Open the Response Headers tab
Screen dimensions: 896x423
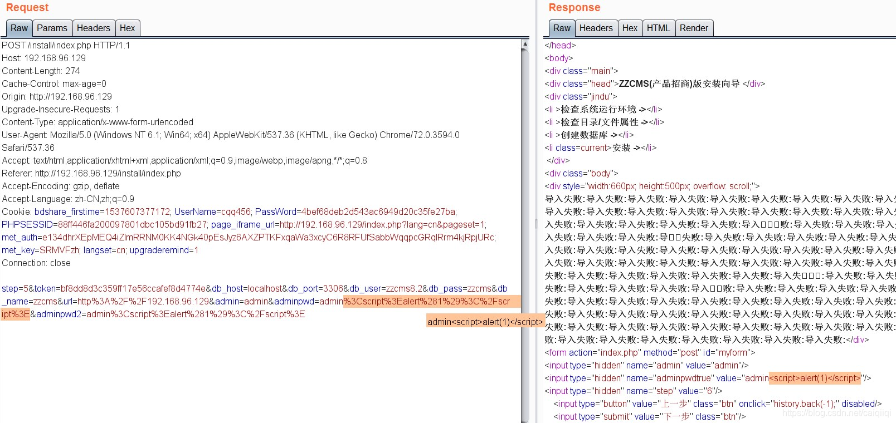pos(596,28)
